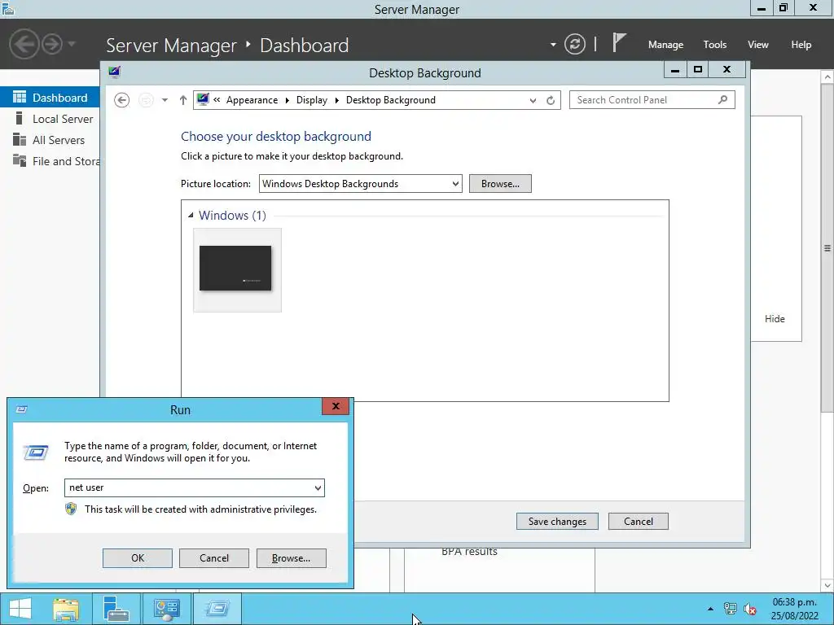
Task: Expand the Run Open history dropdown
Action: tap(318, 488)
